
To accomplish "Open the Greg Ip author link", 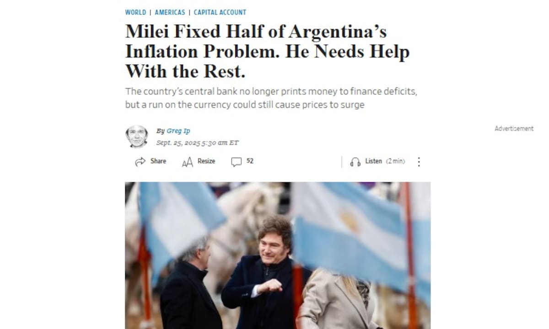I will tap(178, 131).
